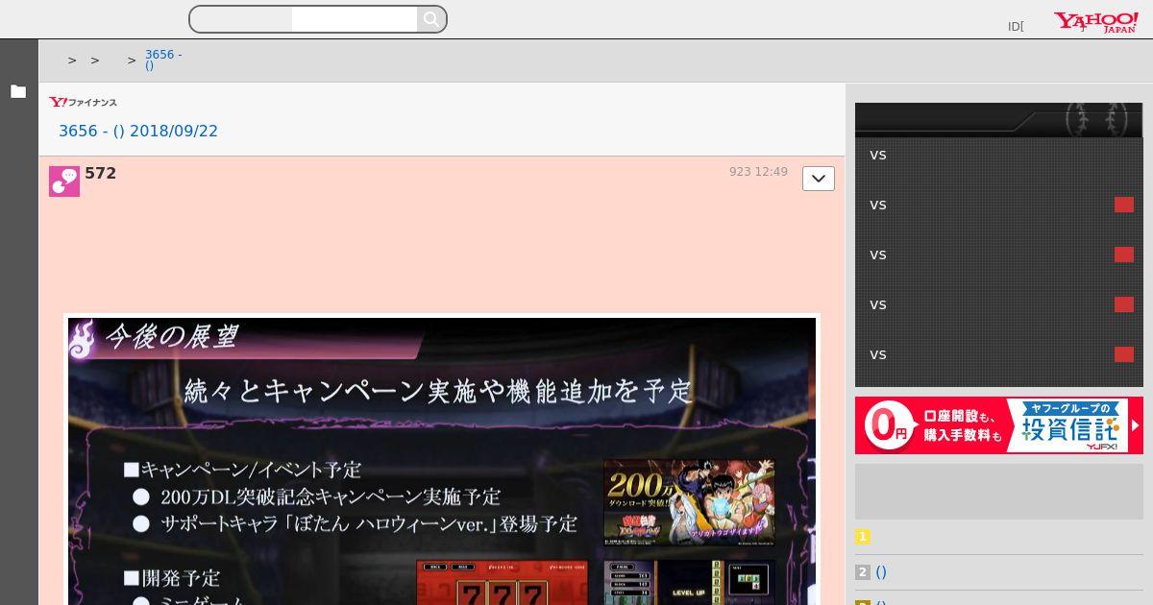The width and height of the screenshot is (1153, 605).
Task: Click the gray rank 2 badge
Action: tap(863, 572)
